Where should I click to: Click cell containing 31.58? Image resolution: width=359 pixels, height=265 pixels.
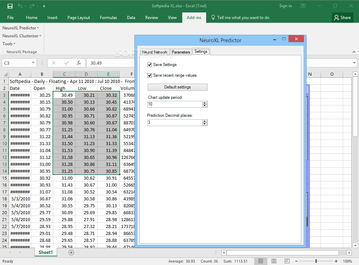[64, 157]
